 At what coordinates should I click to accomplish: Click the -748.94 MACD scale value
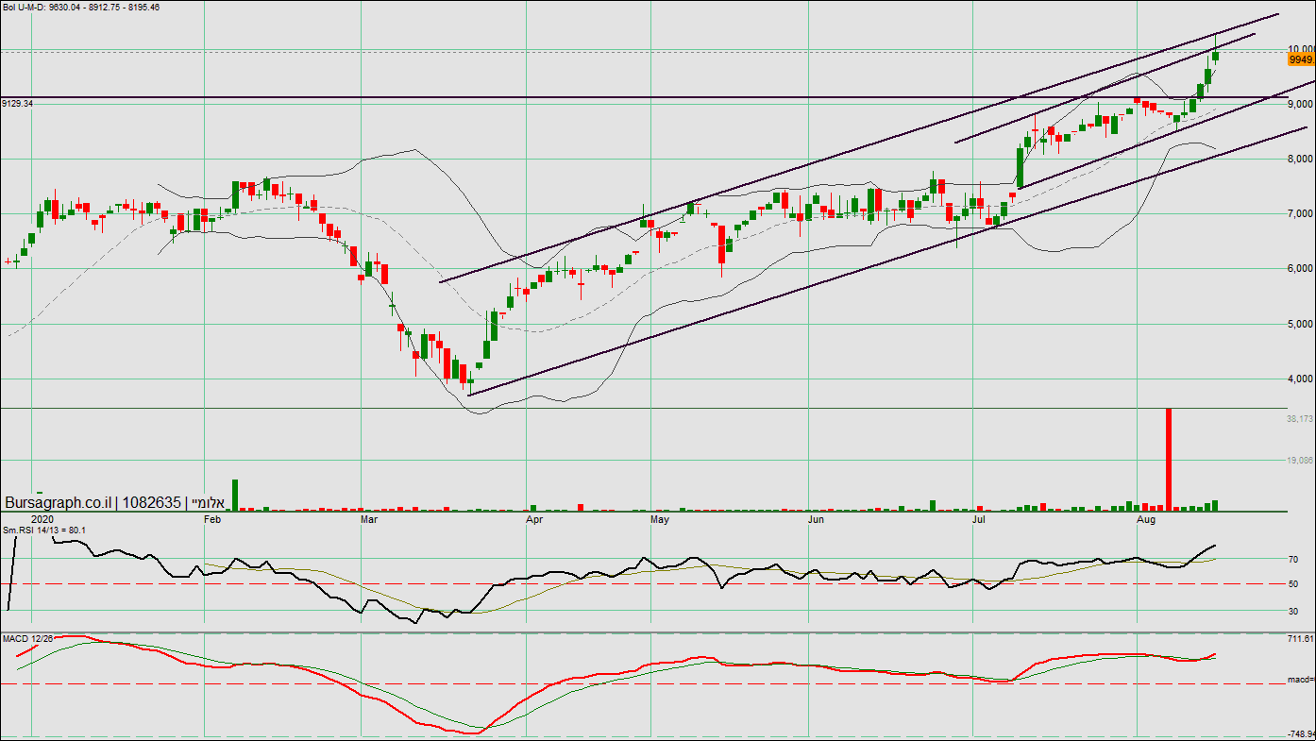tap(1300, 733)
